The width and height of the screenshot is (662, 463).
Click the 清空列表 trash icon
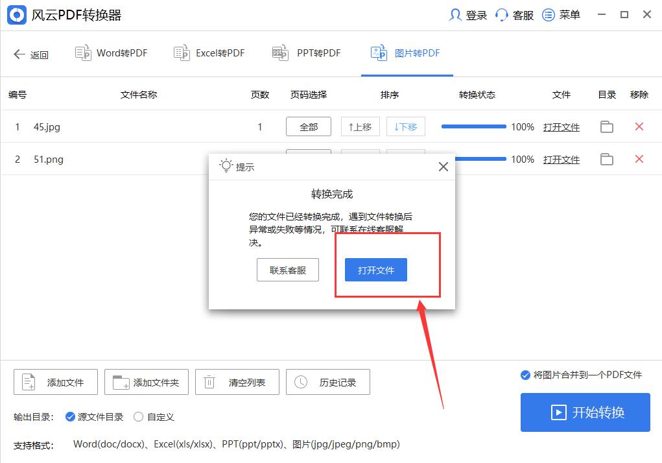(x=208, y=382)
